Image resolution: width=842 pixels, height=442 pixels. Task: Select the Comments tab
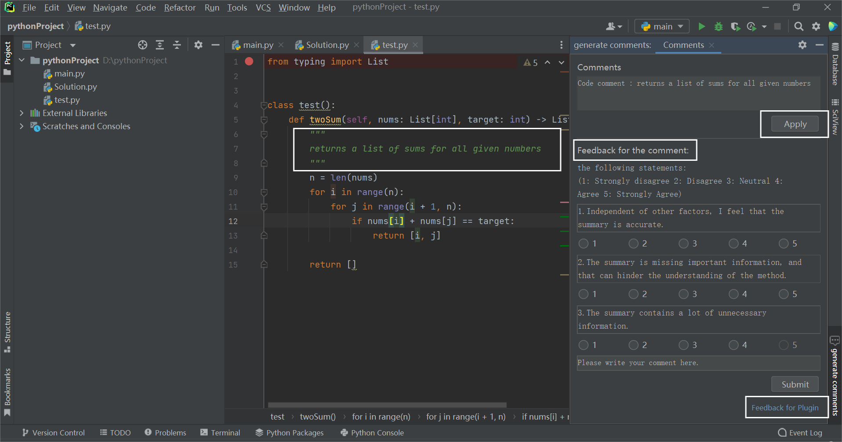point(683,45)
